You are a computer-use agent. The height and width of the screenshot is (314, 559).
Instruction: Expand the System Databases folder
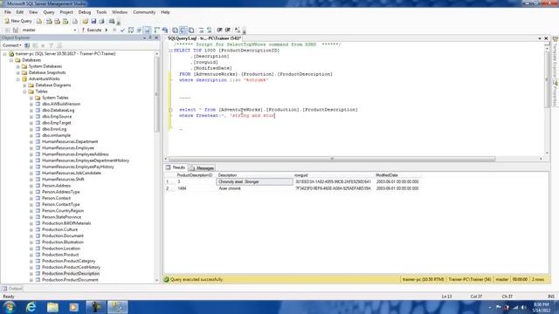(18, 66)
